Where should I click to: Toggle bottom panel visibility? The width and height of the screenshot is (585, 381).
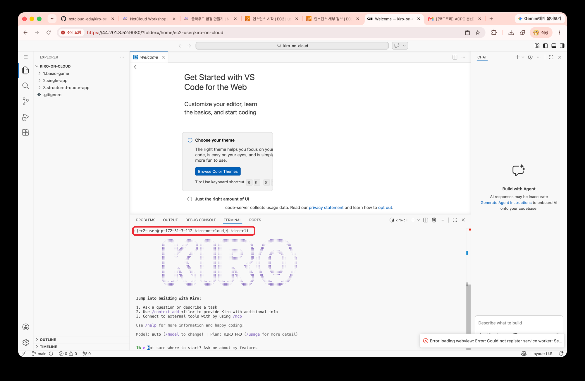pyautogui.click(x=554, y=46)
